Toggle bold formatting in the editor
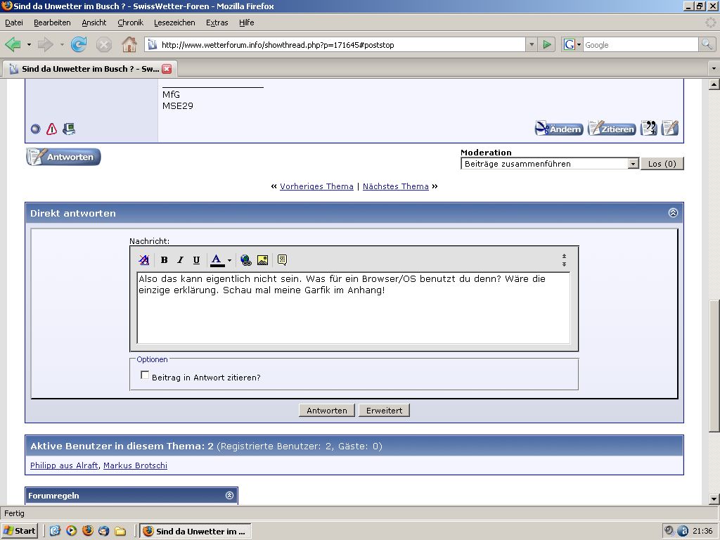The height and width of the screenshot is (540, 720). coord(164,260)
